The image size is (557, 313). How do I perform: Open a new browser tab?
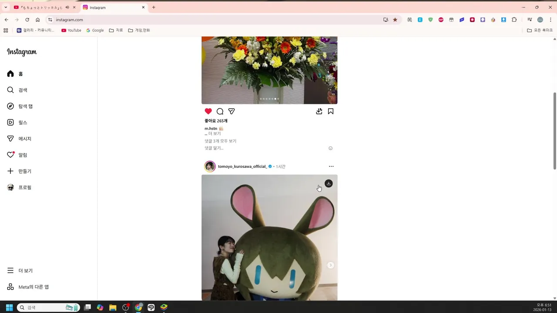click(x=154, y=7)
